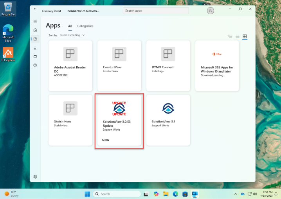Open the clock showing 2:33 PM

pos(267,194)
